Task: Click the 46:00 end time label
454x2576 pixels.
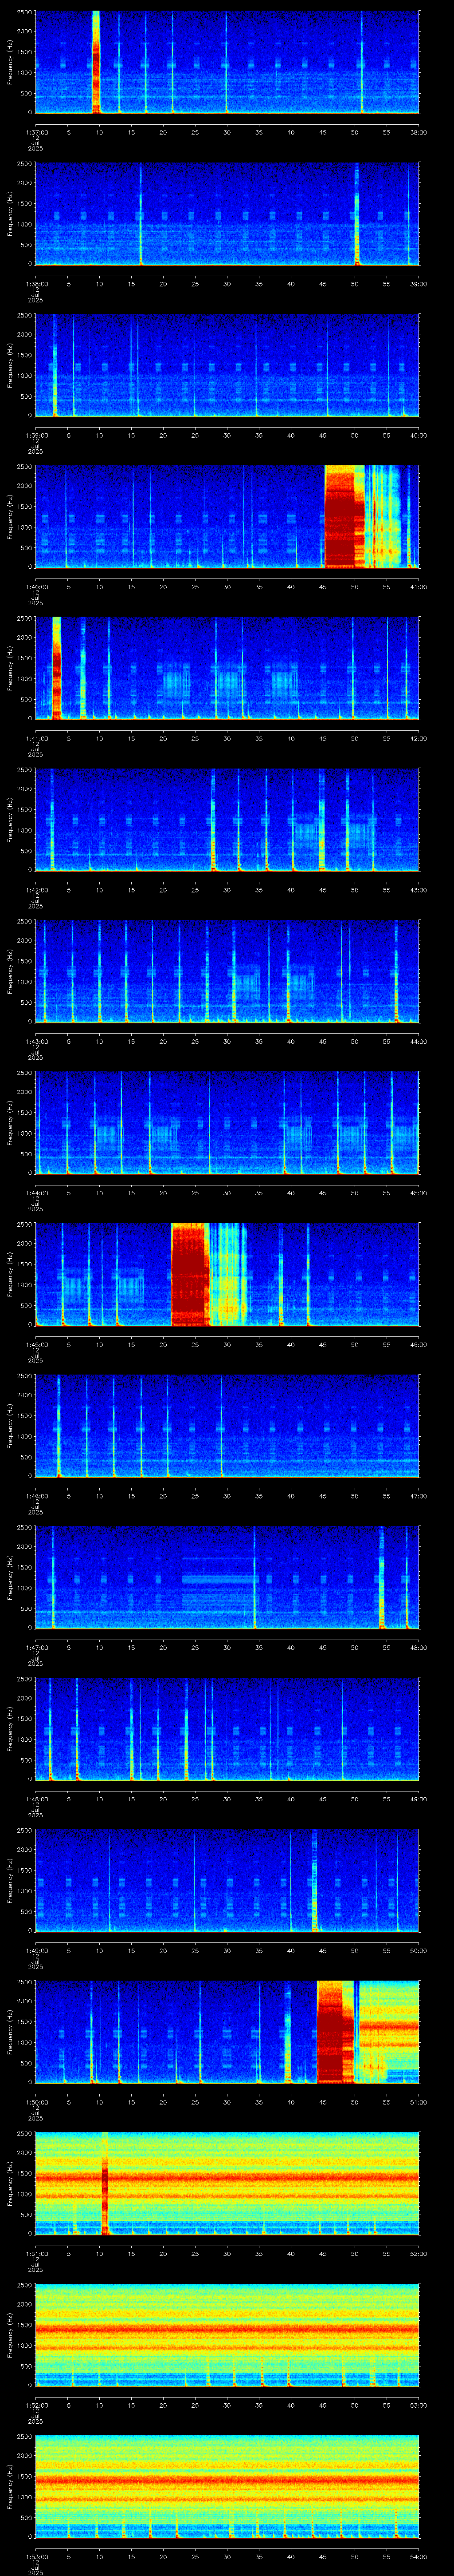Action: pos(418,1344)
